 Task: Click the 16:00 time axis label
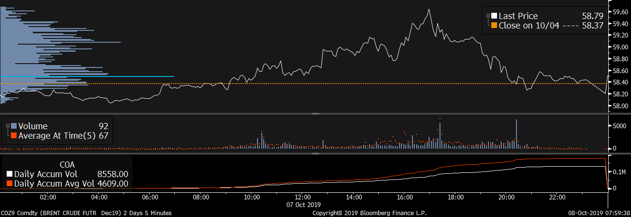coord(405,197)
